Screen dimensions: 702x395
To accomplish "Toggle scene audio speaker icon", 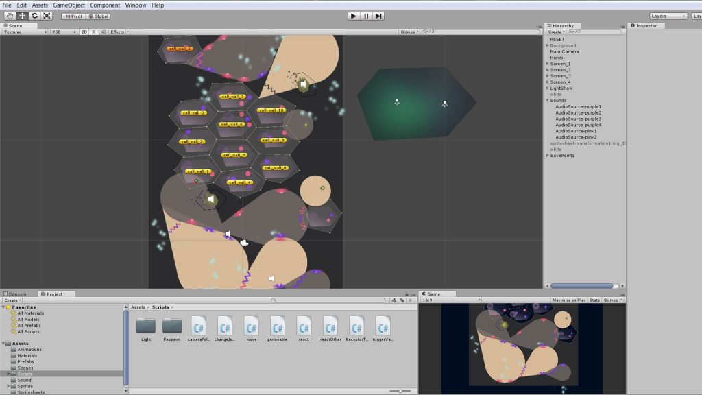I will (x=103, y=32).
